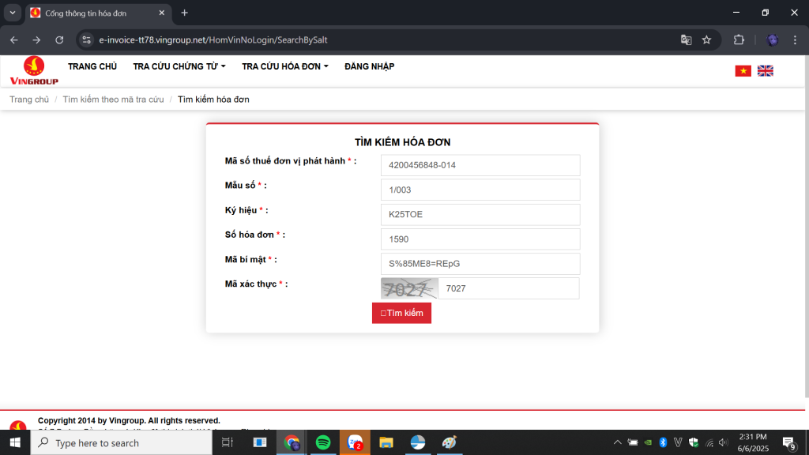
Task: Open browser extensions puzzle icon
Action: (x=739, y=39)
